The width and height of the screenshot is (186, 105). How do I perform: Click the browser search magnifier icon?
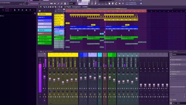tap(35, 14)
